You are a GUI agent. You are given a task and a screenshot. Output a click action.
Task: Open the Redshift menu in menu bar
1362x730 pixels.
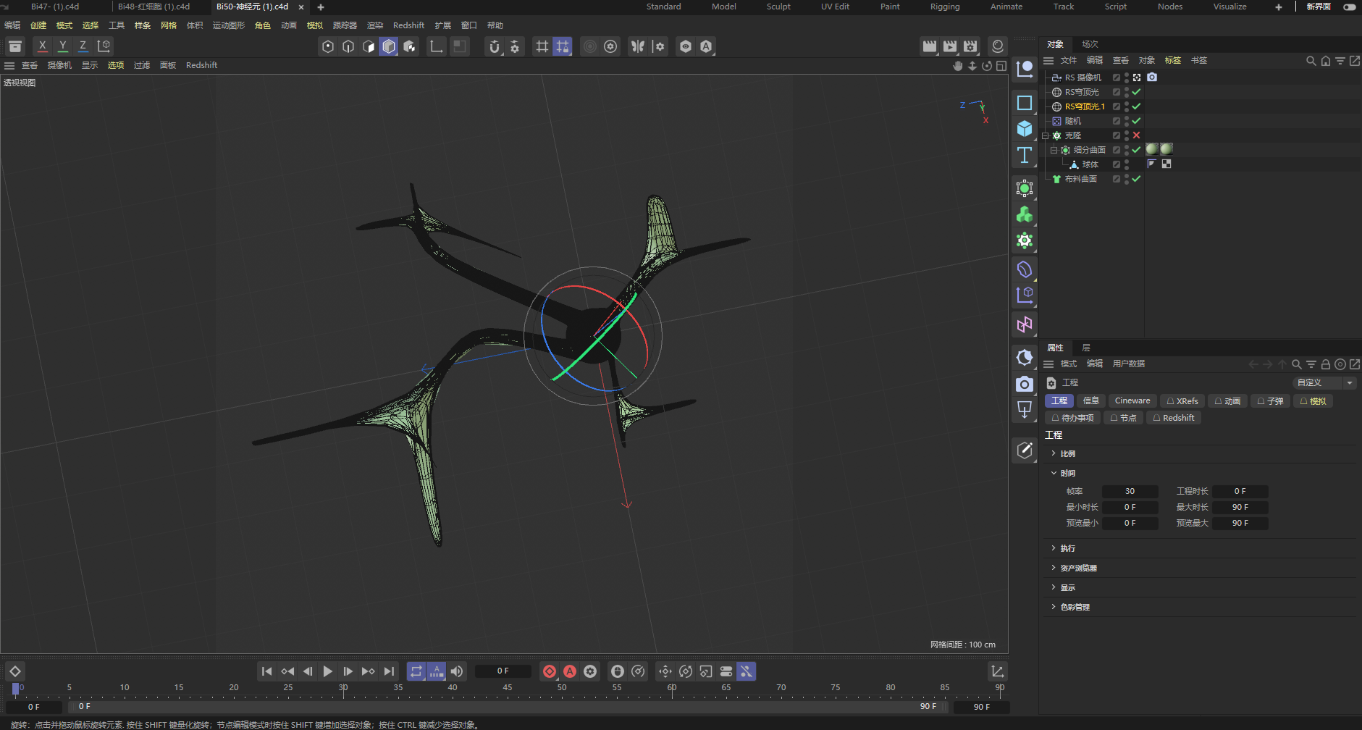(x=408, y=25)
